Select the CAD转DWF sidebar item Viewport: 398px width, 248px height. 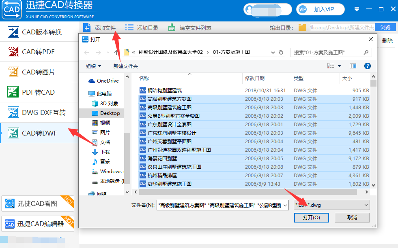coord(39,133)
